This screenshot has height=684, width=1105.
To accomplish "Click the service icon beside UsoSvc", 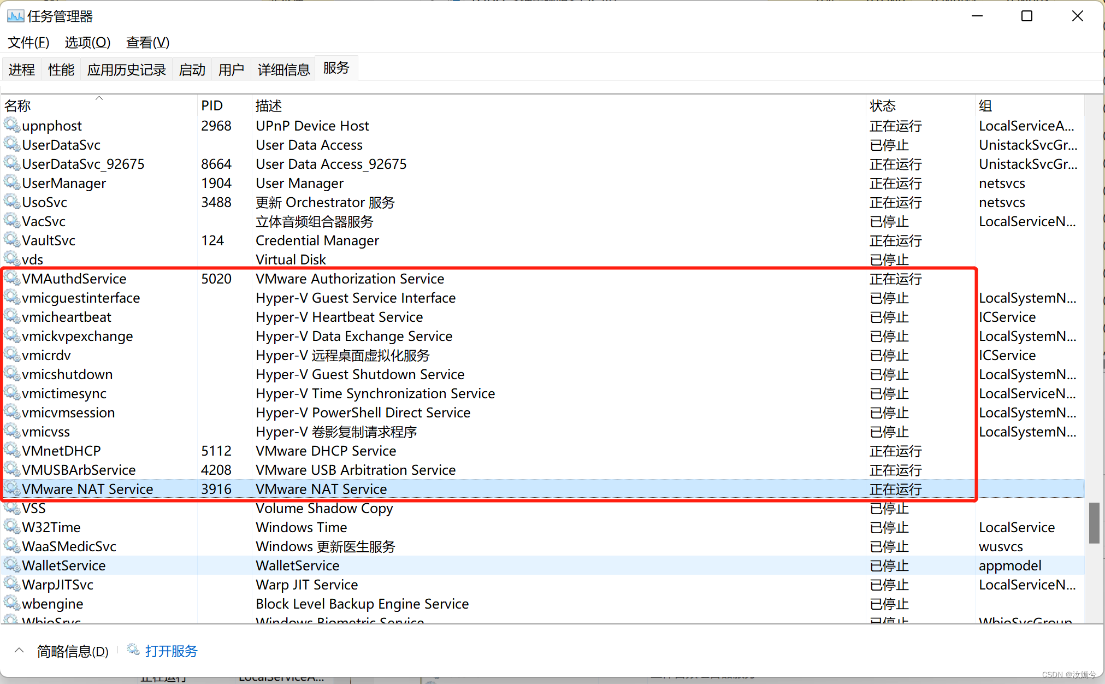I will pos(12,202).
